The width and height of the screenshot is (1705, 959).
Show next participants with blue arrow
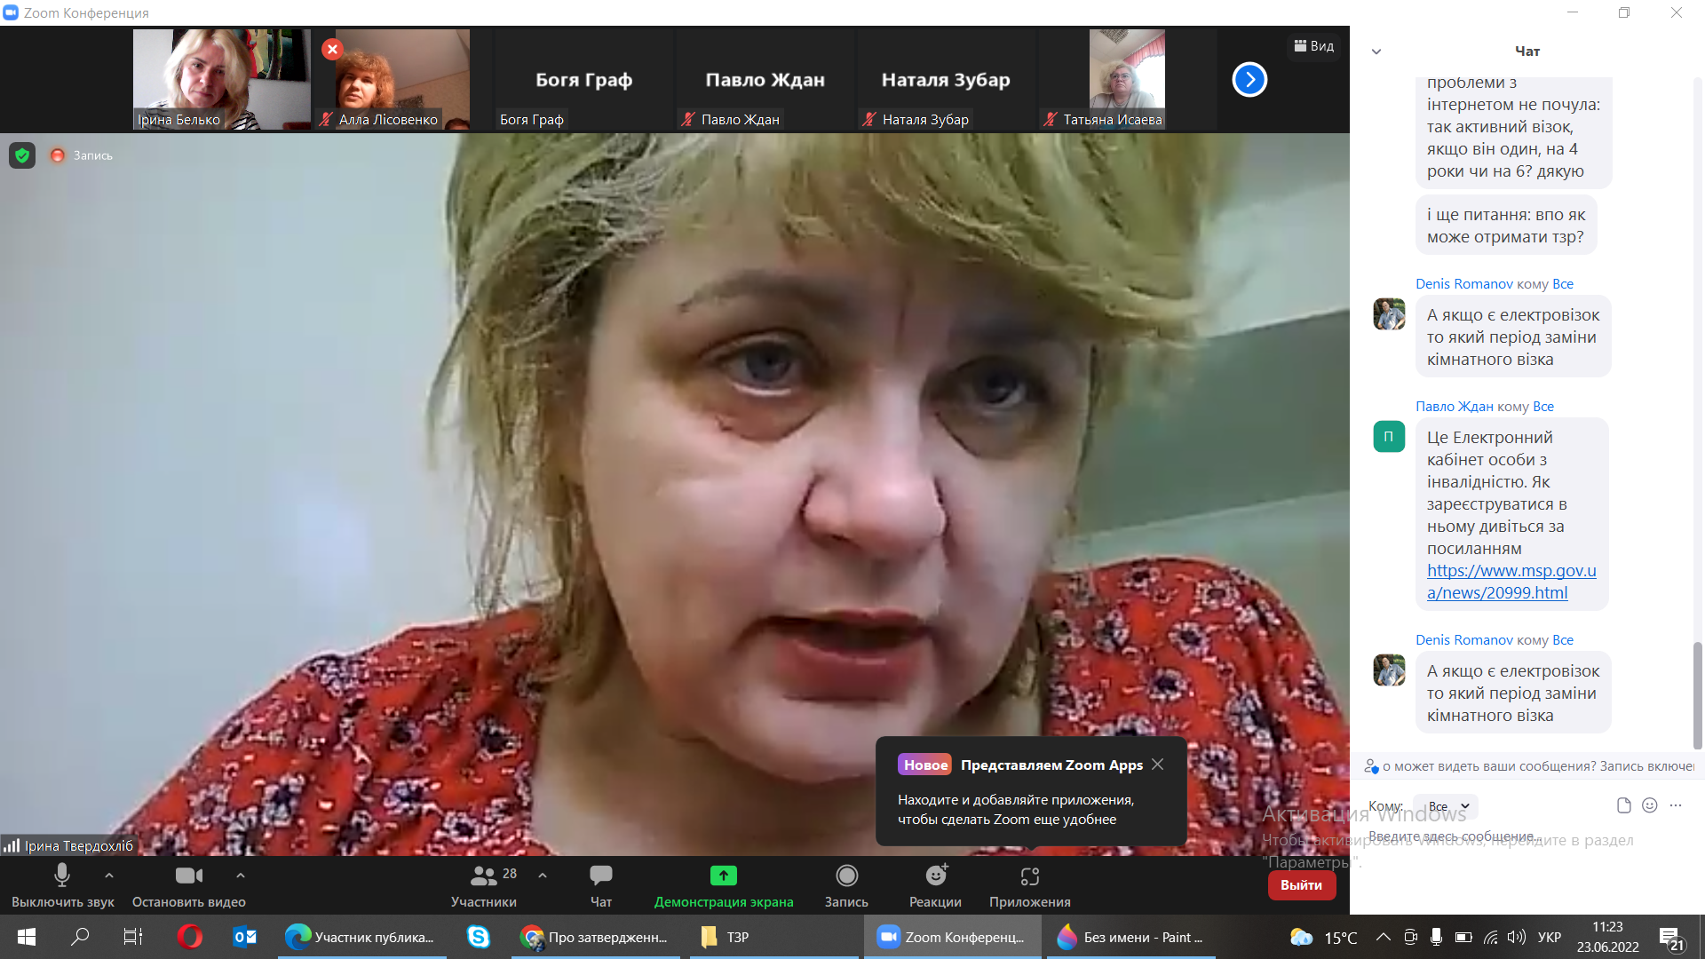tap(1249, 80)
